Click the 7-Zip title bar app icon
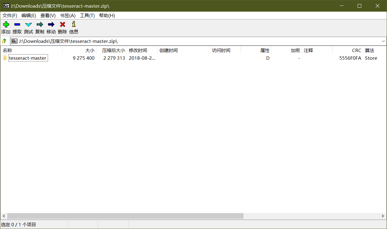 [x=6, y=6]
